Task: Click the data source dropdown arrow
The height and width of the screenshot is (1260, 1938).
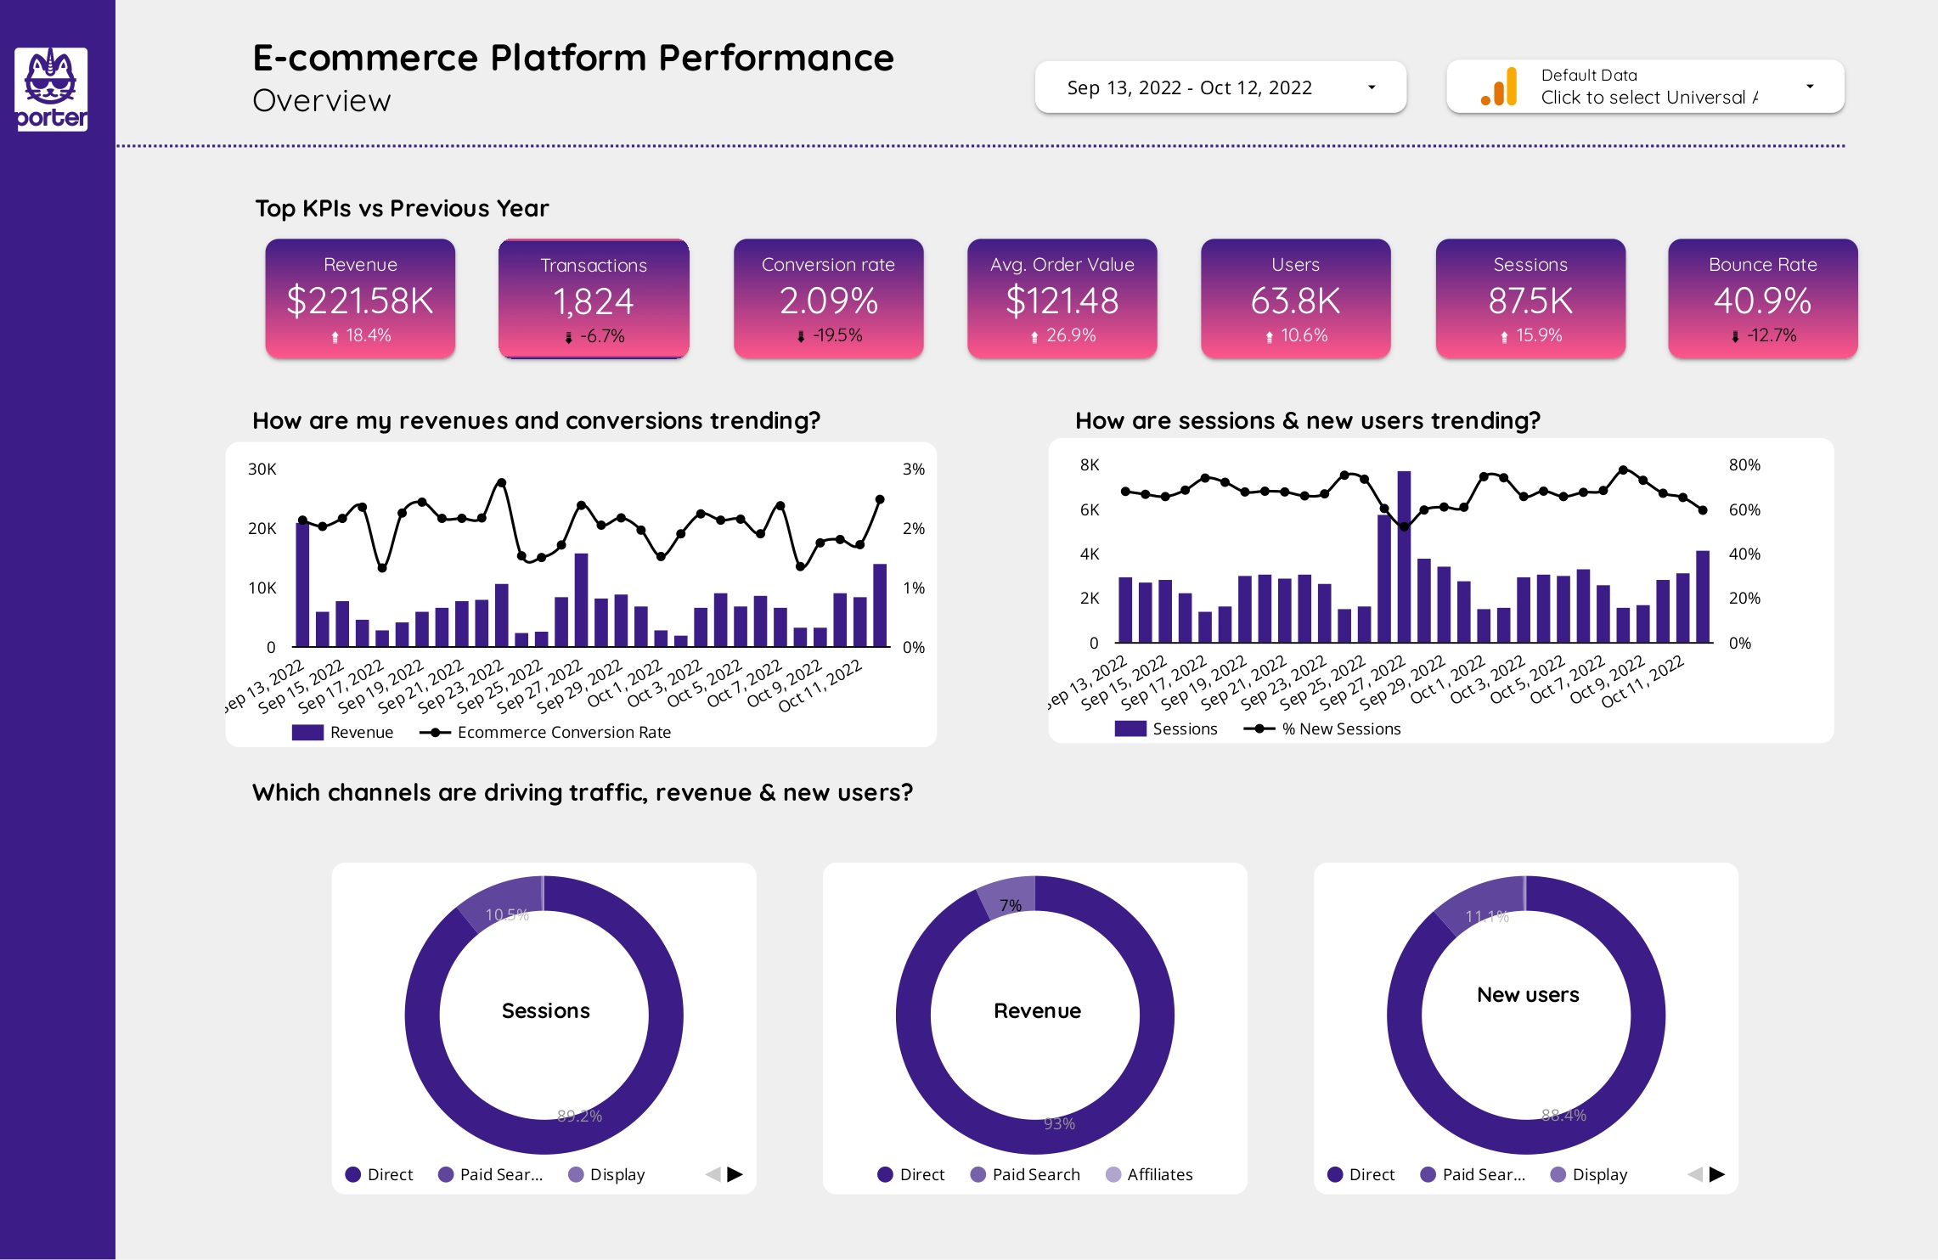Action: click(1810, 87)
